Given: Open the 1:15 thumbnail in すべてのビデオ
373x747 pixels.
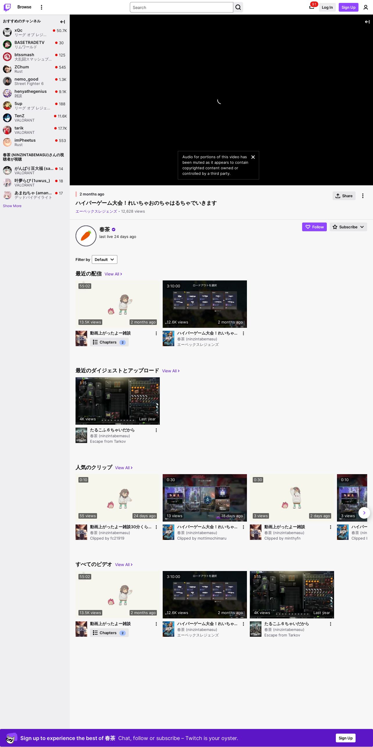Looking at the screenshot, I should point(292,595).
